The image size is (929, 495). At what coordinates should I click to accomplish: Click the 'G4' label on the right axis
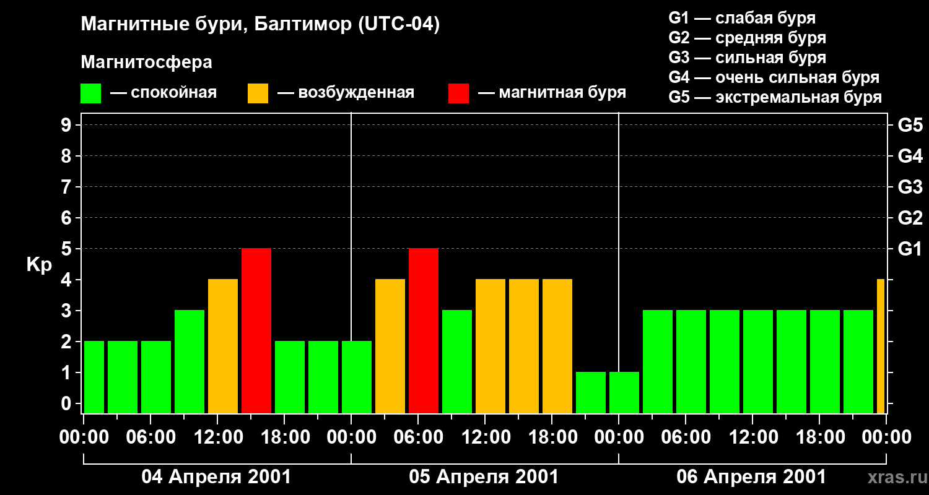tap(910, 156)
